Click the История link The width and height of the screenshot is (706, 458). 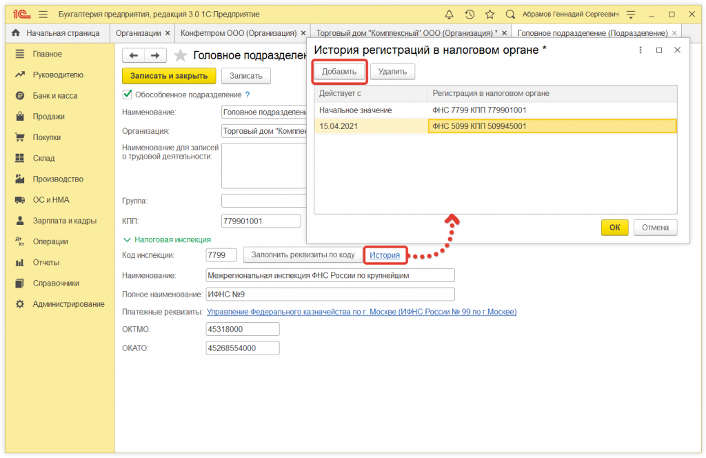click(x=384, y=255)
